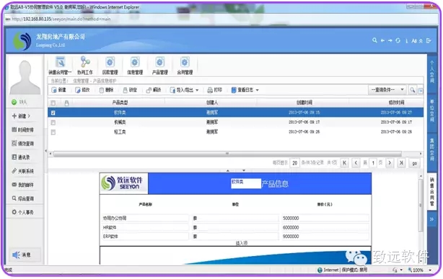Click the table's horizontal scrollbar
This screenshot has height=279, width=443.
[227, 154]
